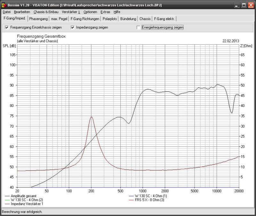This screenshot has width=256, height=216.
Task: Switch to the max. Pegel tab
Action: click(59, 19)
